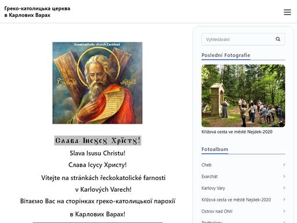This screenshot has height=223, width=297.
Task: Select the text Slava Isusu Christu!
Action: (97, 153)
